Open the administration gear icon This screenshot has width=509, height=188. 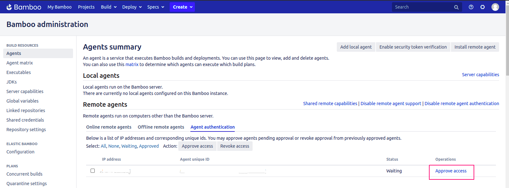click(x=483, y=7)
